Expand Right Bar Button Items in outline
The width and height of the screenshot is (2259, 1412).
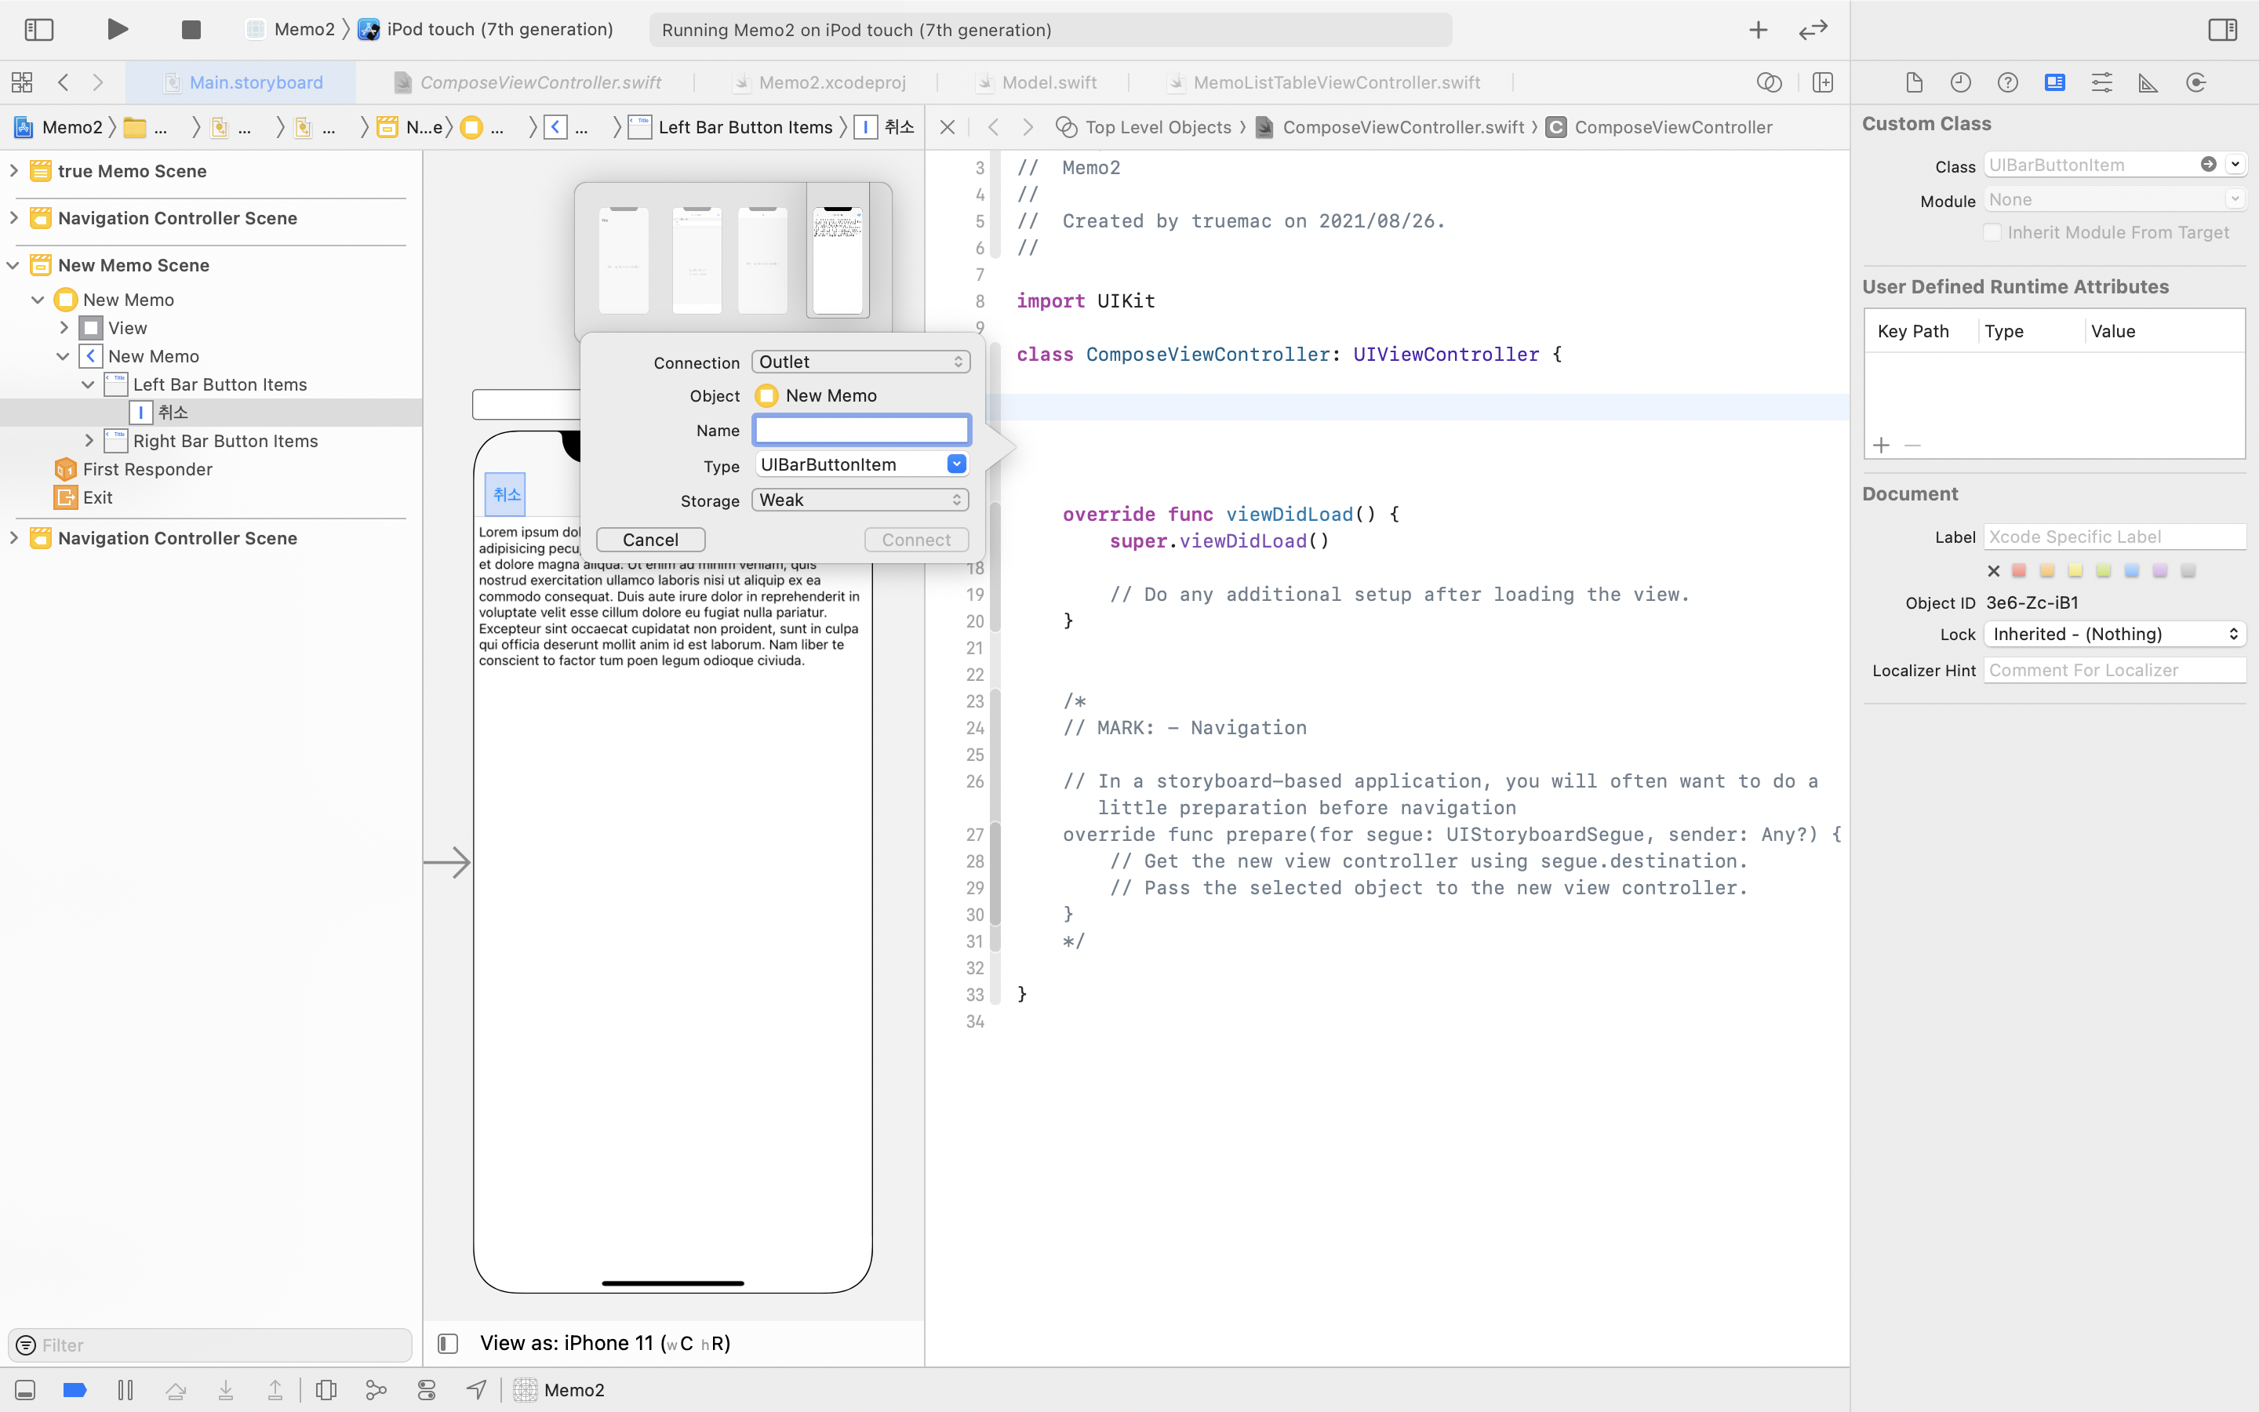click(89, 440)
